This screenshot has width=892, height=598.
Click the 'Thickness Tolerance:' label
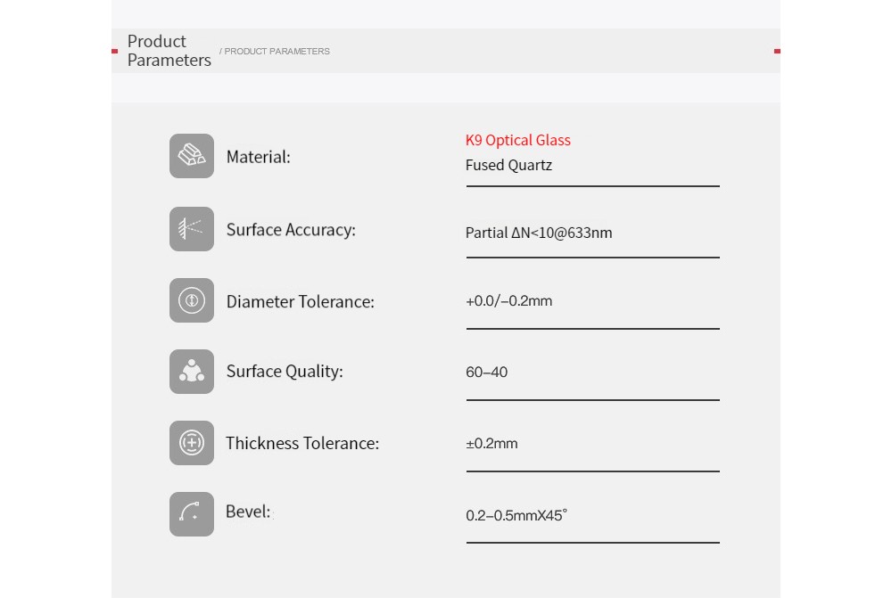pos(302,444)
